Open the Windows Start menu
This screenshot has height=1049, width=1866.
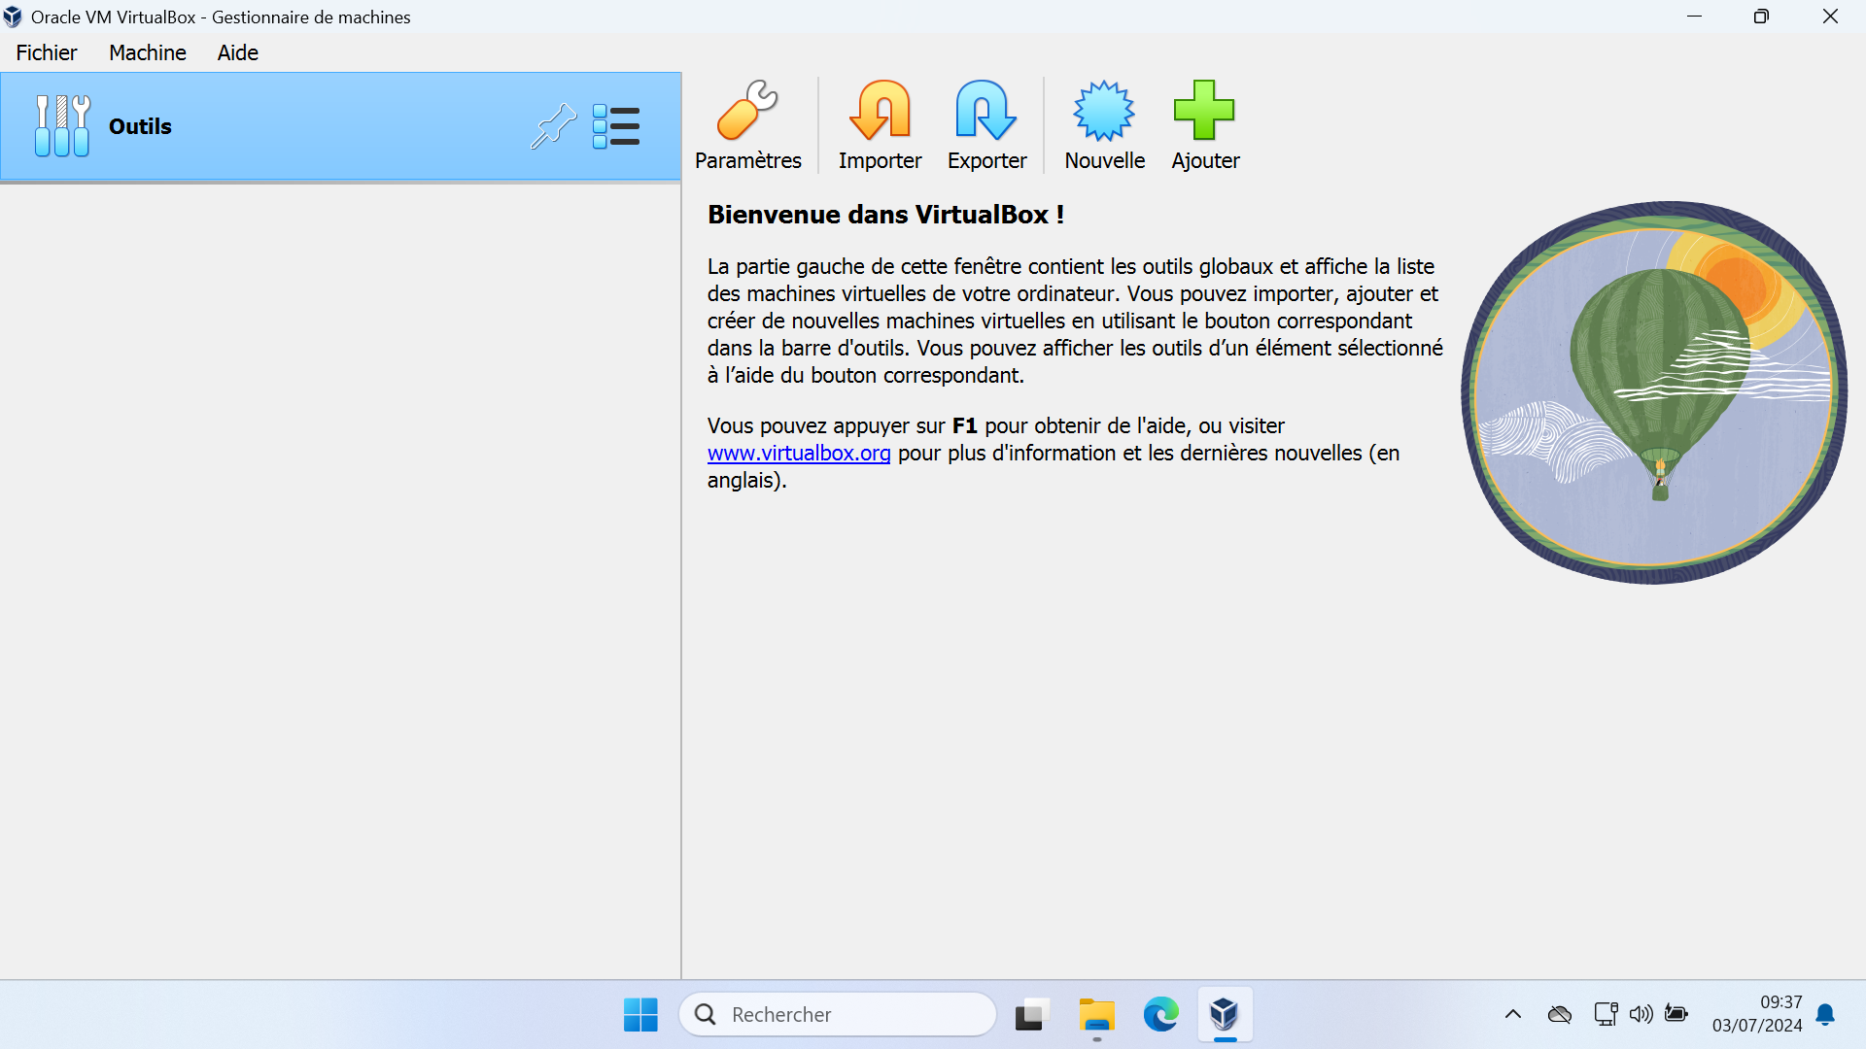[640, 1015]
